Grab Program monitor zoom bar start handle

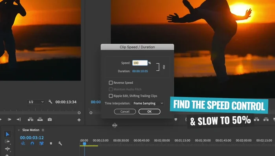[x=91, y=113]
